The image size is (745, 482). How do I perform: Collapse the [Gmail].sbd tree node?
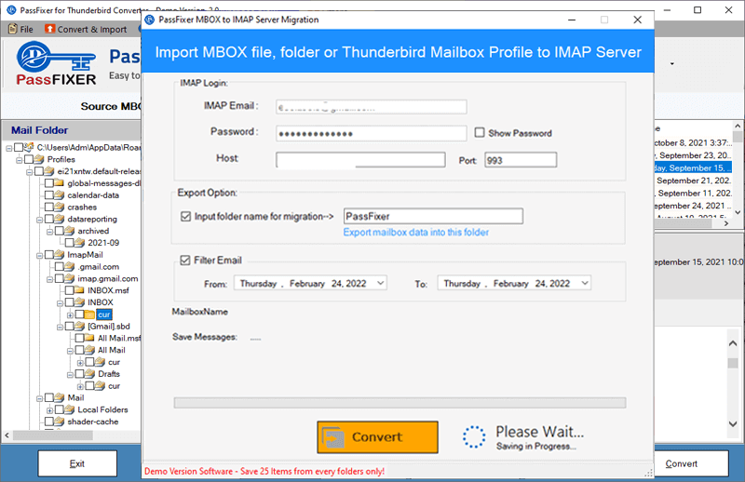(60, 327)
